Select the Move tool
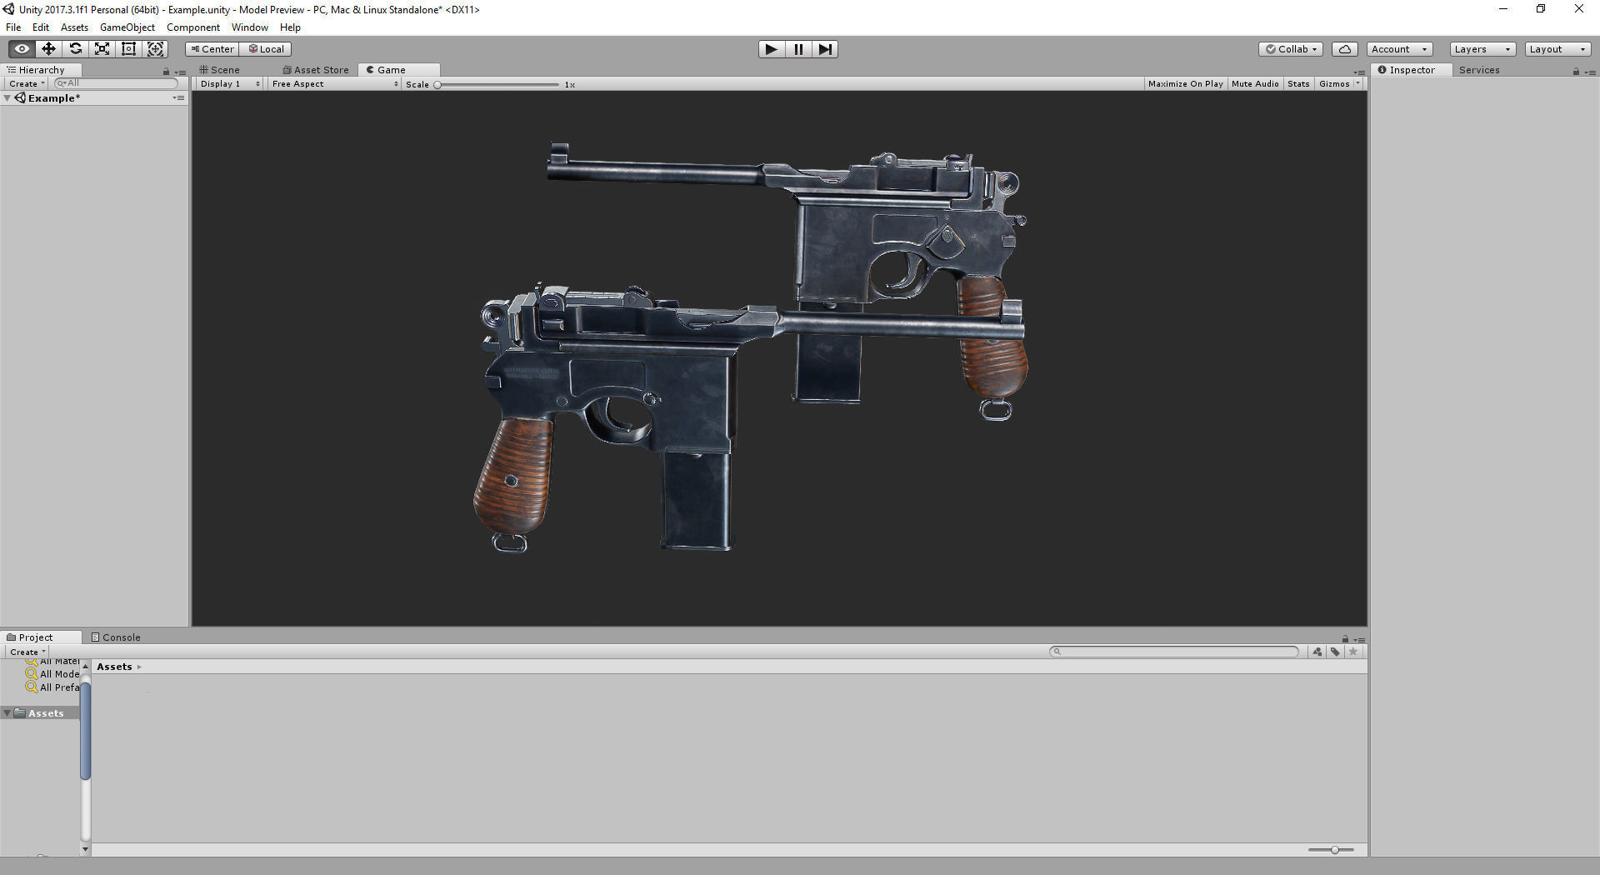Viewport: 1600px width, 875px height. pos(48,49)
